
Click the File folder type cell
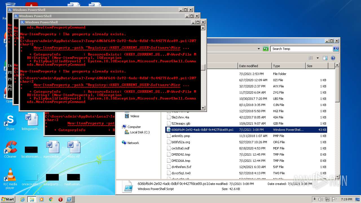(x=280, y=74)
